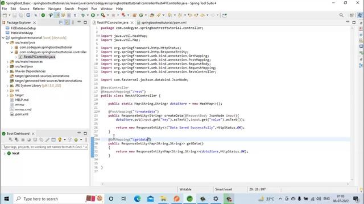The width and height of the screenshot is (364, 204).
Task: Toggle the Skip All Breakpoints toolbar button
Action: point(35,15)
